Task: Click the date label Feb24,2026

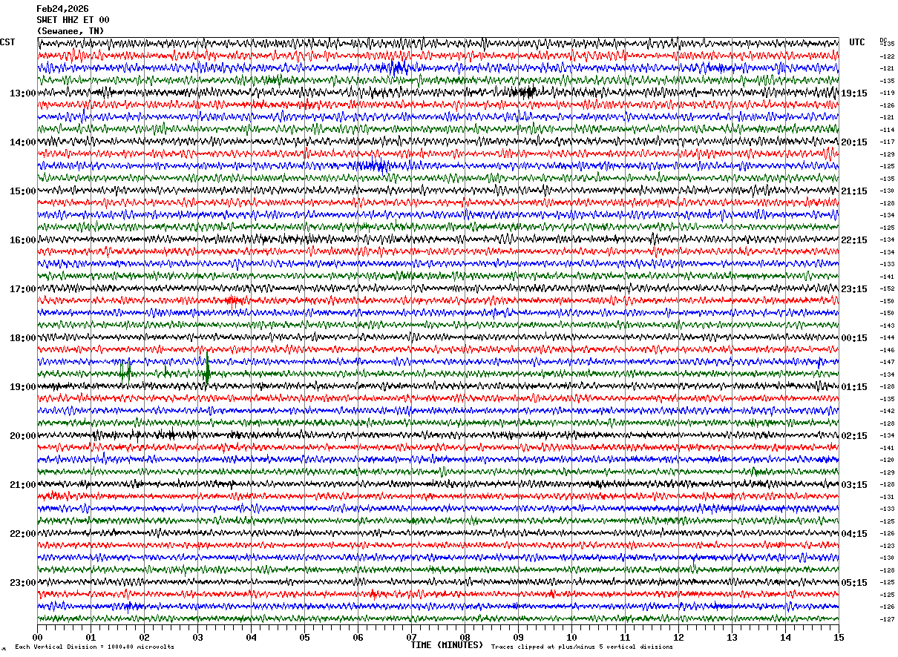Action: [62, 9]
